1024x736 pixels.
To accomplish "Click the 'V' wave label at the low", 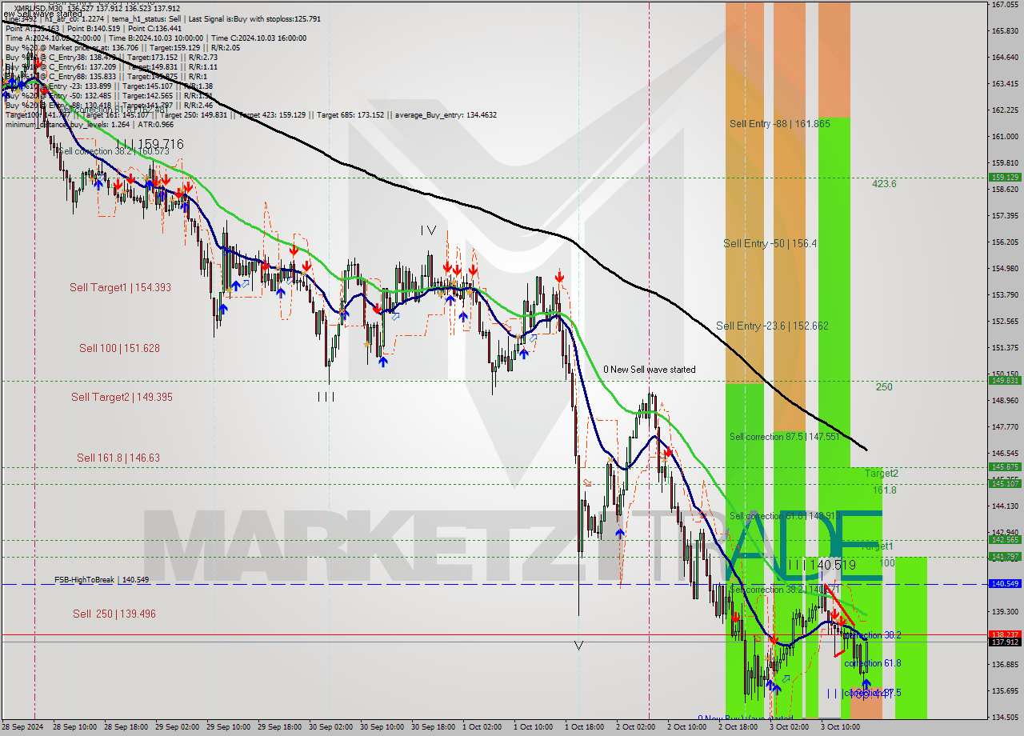I will click(578, 645).
